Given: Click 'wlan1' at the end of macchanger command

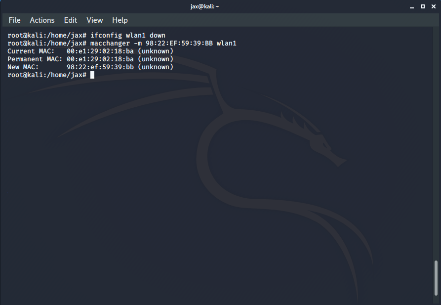Looking at the screenshot, I should [x=227, y=44].
